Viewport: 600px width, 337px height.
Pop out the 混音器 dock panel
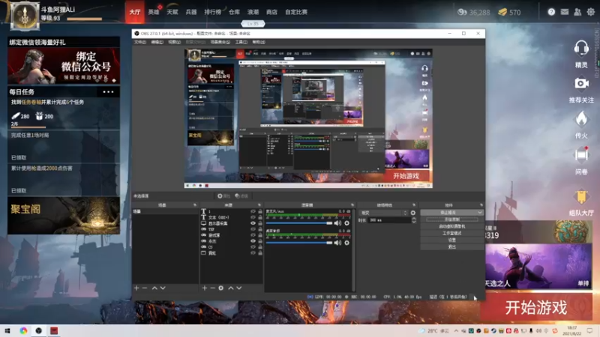[x=352, y=205]
